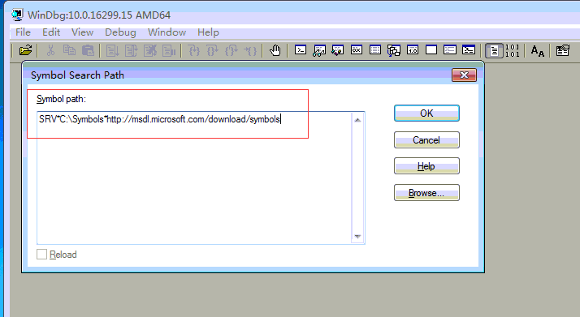Open the Debug menu
The height and width of the screenshot is (317, 580).
pyautogui.click(x=120, y=32)
